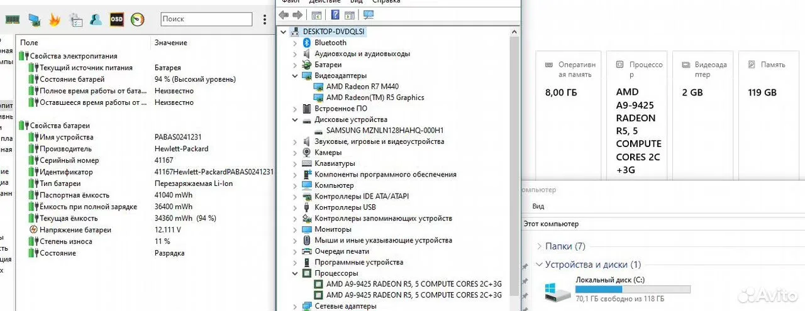Click the user profile icon in AIDA64 toolbar

click(96, 19)
